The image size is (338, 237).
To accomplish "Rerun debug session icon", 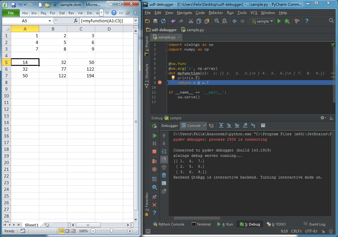I will (154, 126).
